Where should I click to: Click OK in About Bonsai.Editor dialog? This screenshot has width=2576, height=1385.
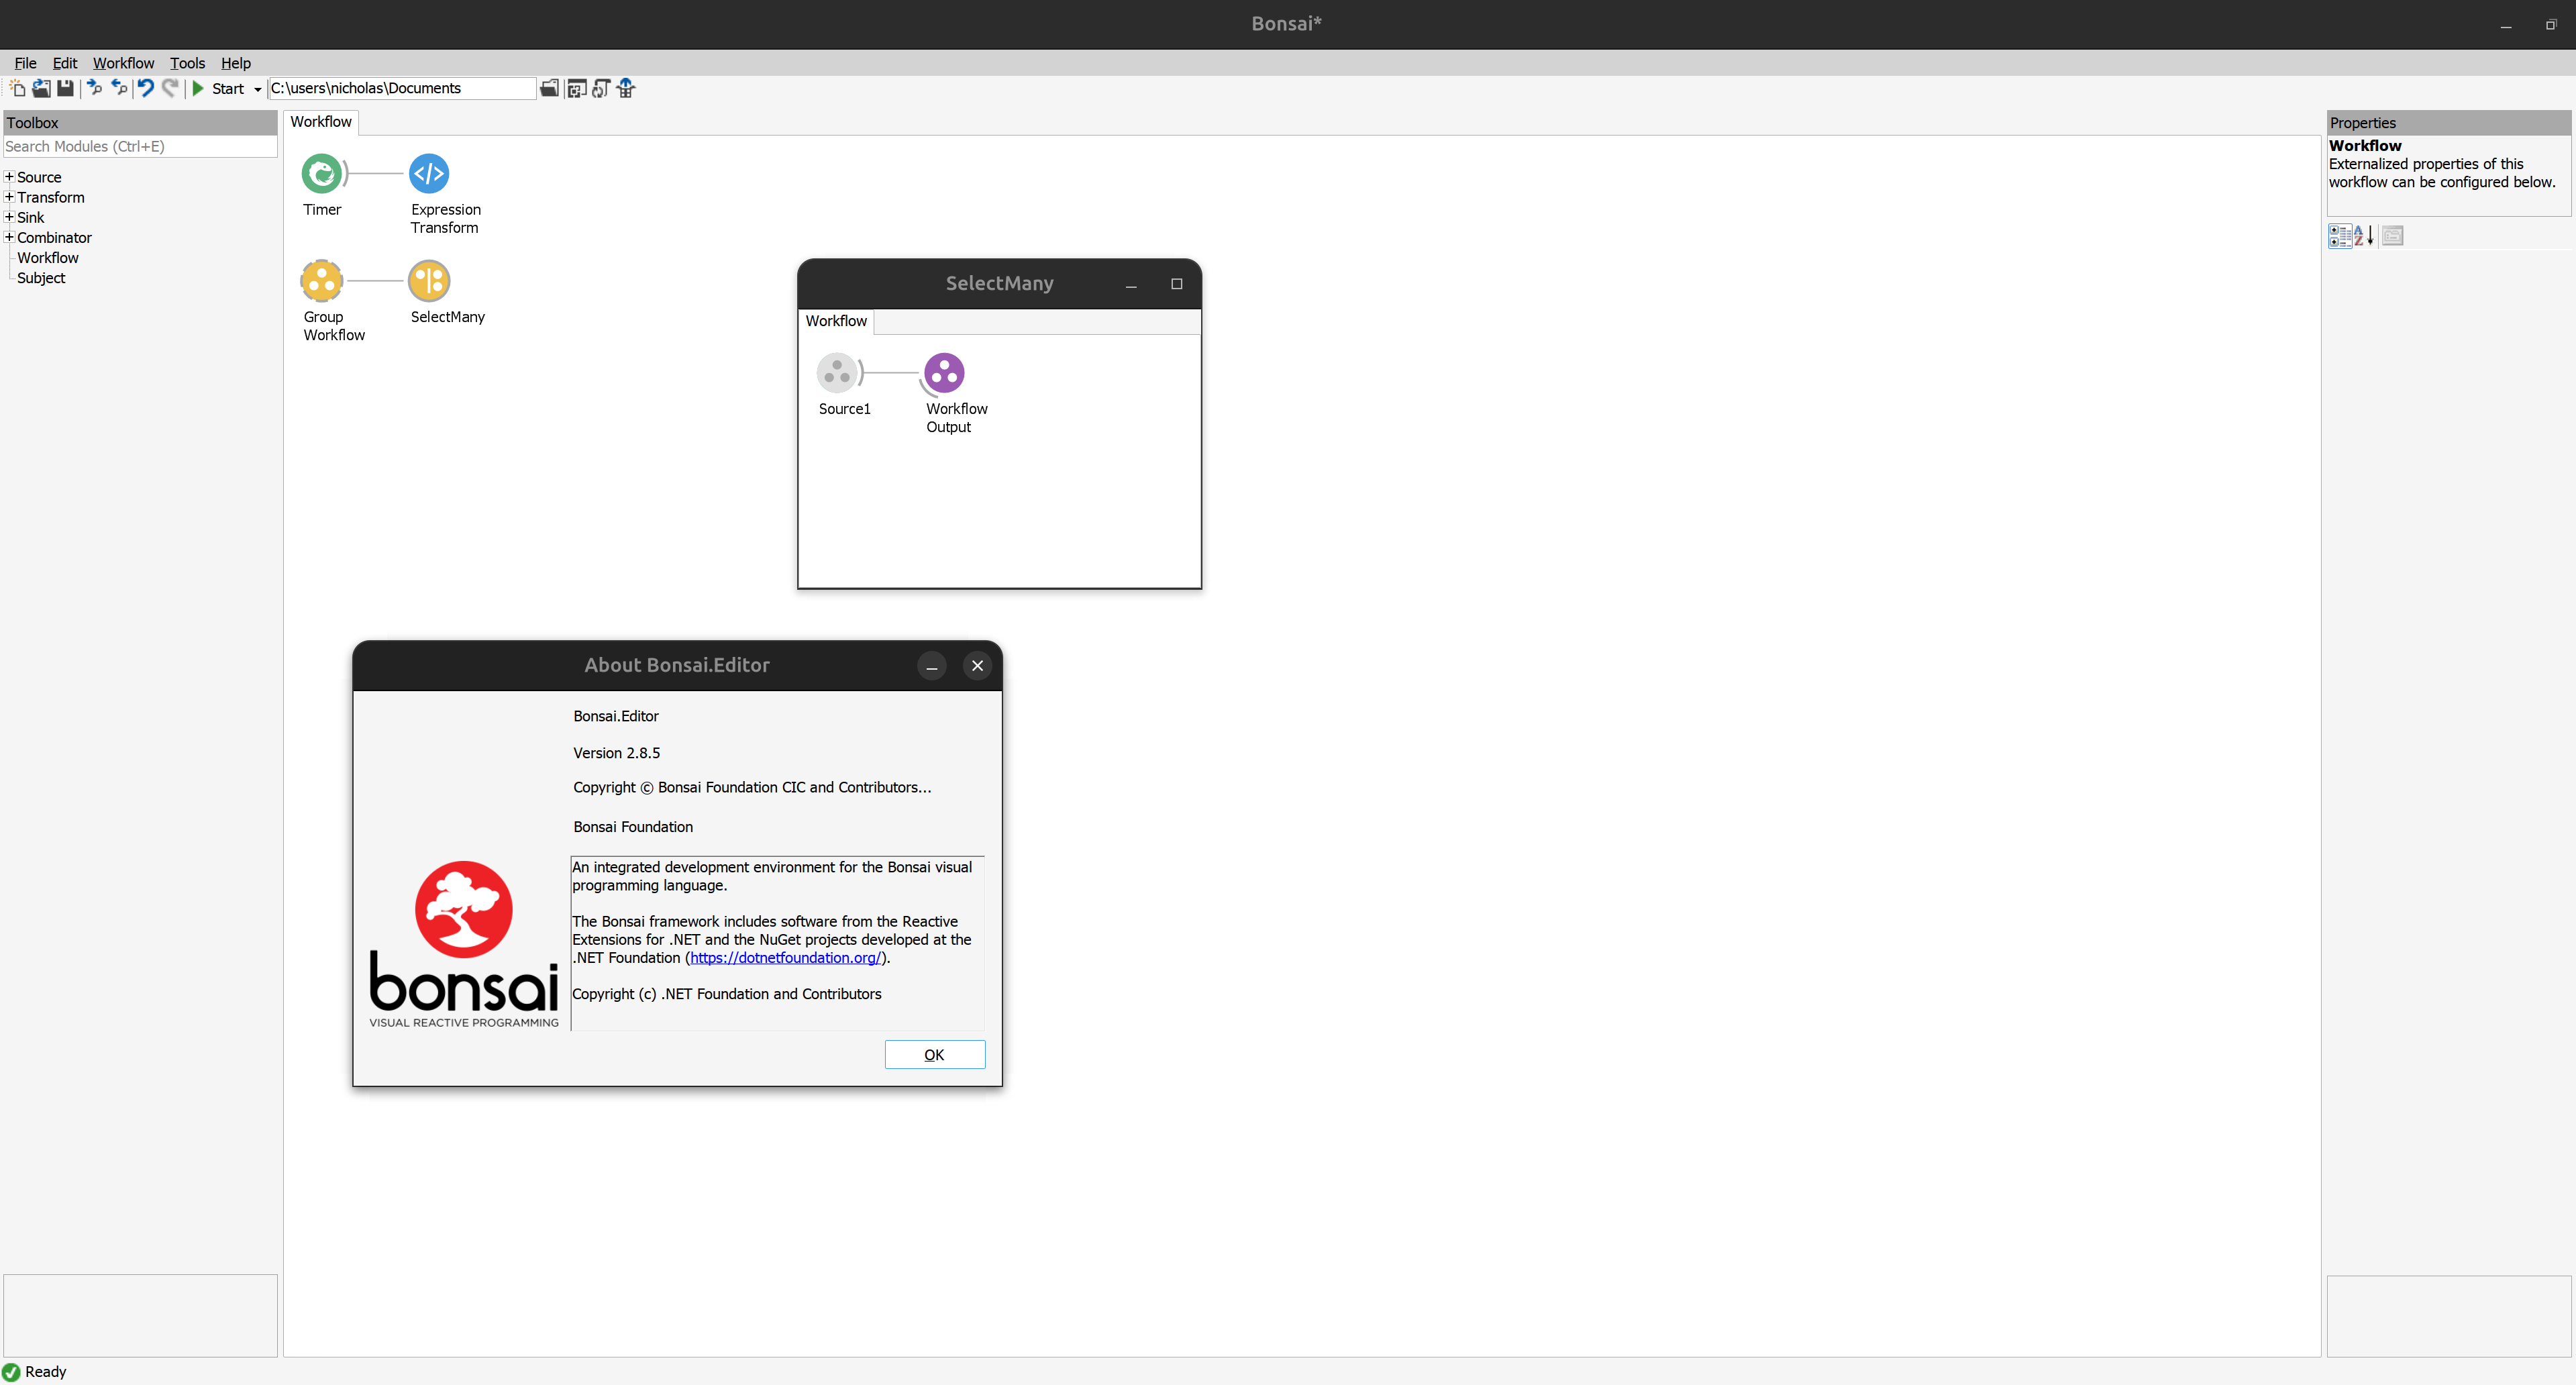coord(934,1055)
